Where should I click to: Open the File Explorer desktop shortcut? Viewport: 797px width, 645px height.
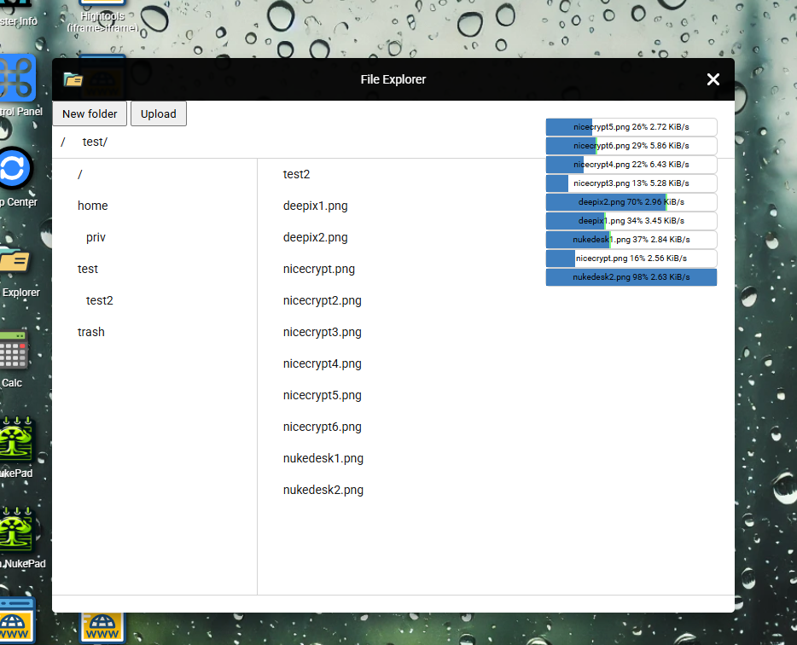[x=15, y=260]
